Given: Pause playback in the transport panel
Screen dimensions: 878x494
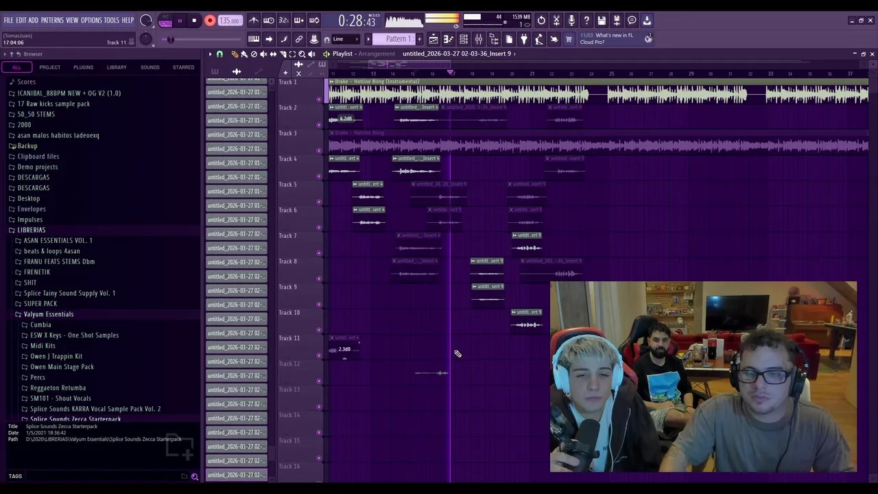Looking at the screenshot, I should [x=180, y=21].
